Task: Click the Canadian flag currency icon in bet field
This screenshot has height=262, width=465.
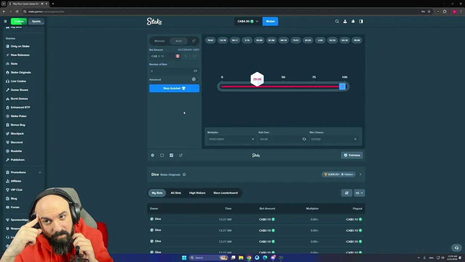Action: (x=178, y=56)
